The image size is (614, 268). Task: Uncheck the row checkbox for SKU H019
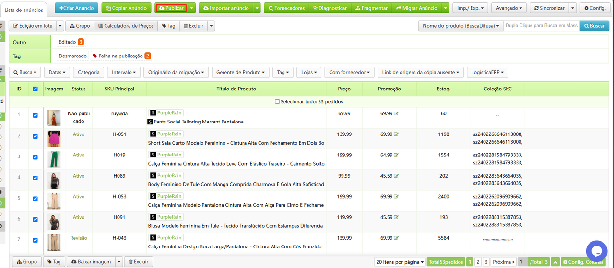[35, 157]
